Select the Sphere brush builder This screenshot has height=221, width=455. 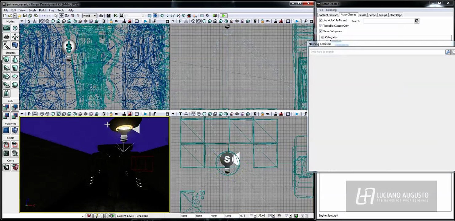15,85
